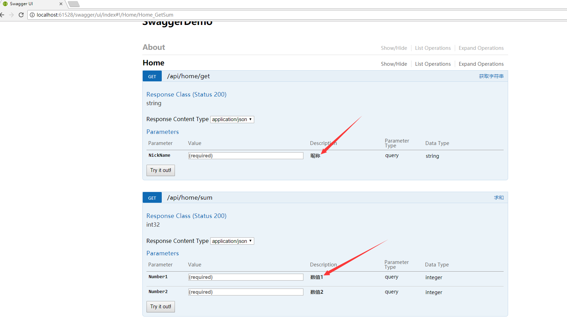Toggle Show/Hide for the Home section
Image resolution: width=567 pixels, height=328 pixels.
[394, 64]
